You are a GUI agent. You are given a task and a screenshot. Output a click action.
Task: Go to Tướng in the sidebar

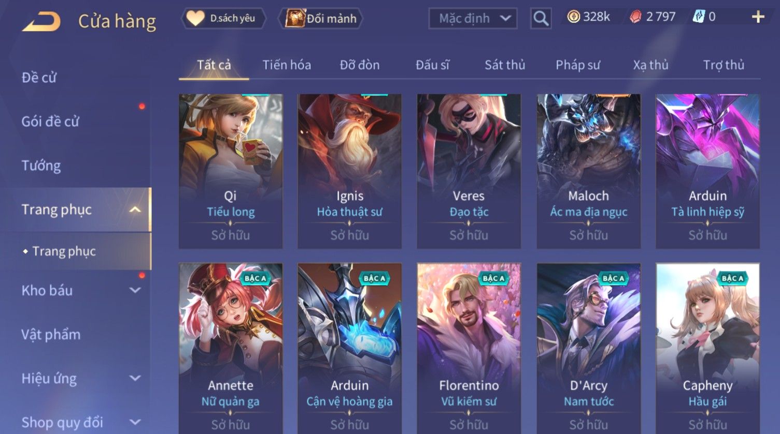click(41, 166)
